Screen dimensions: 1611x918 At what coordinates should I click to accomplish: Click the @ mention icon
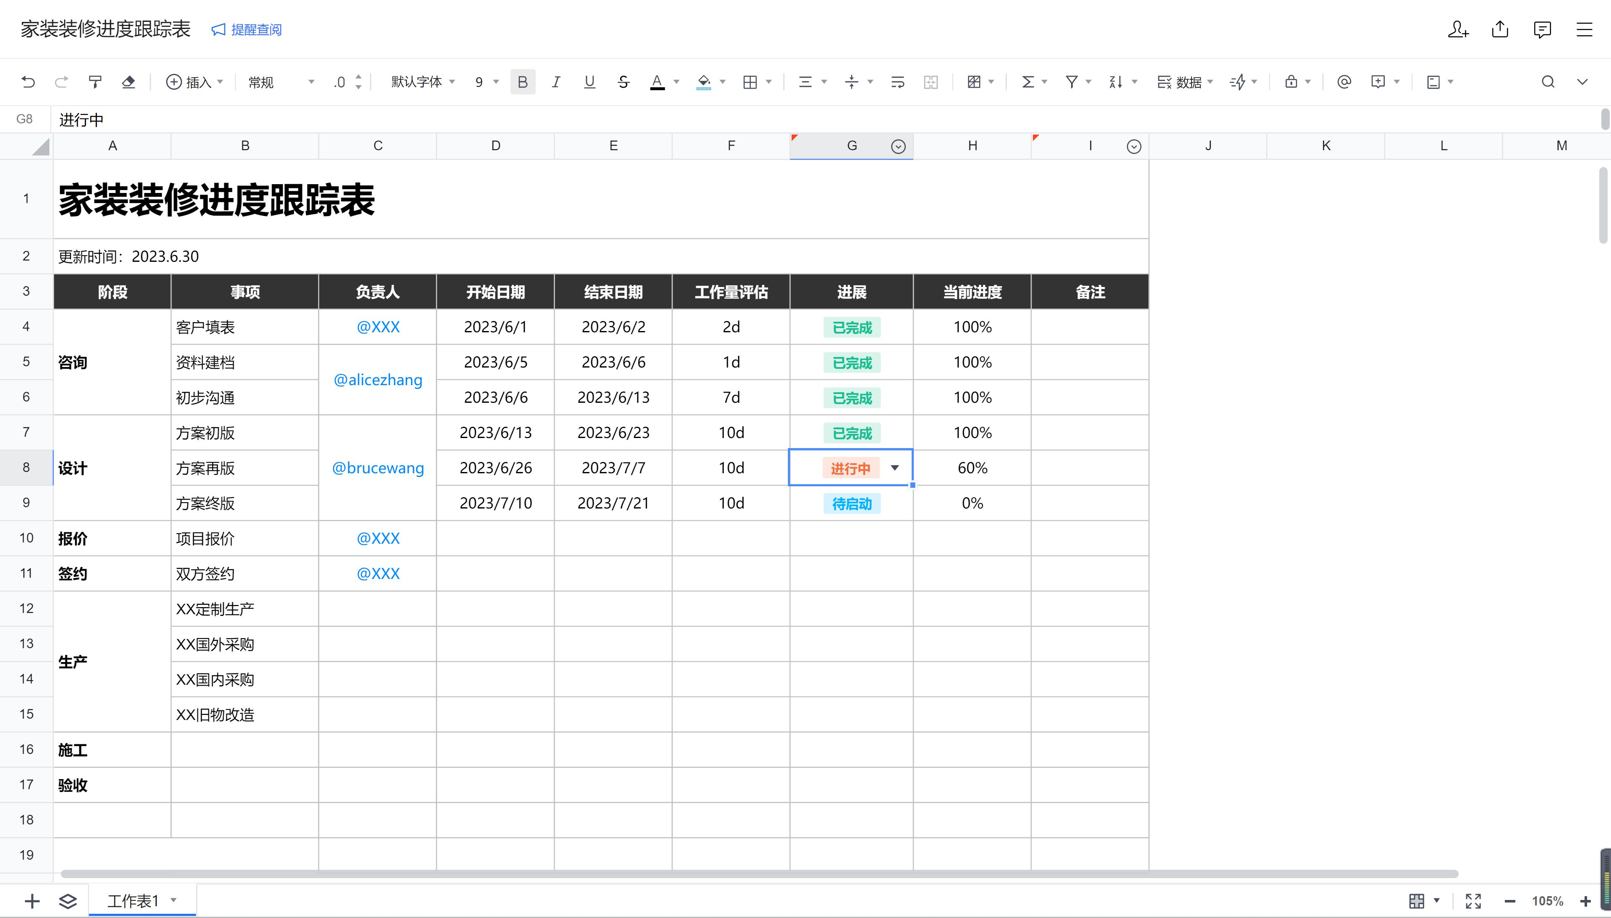point(1344,82)
